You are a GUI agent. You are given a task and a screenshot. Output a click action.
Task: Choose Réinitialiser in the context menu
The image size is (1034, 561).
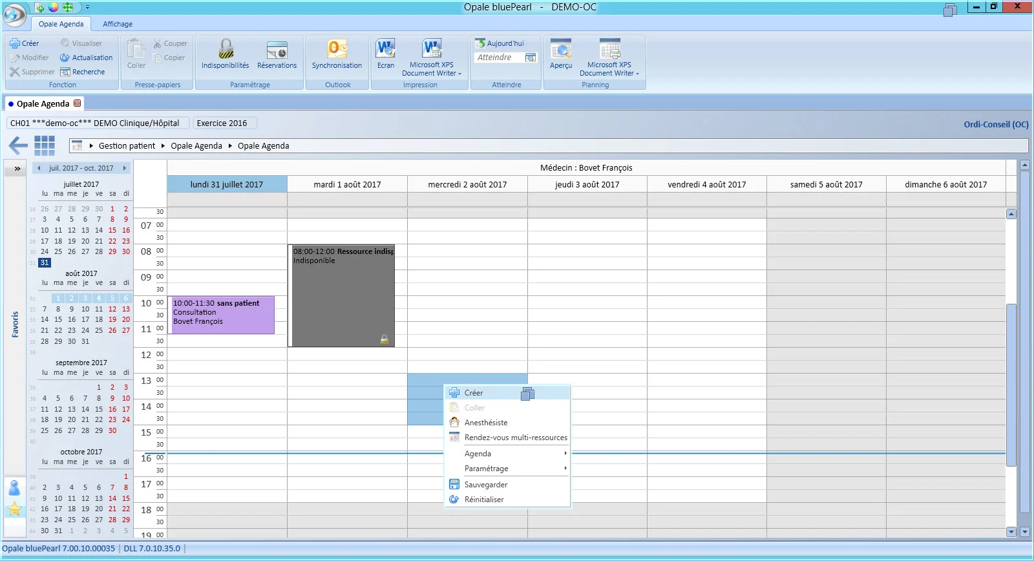click(x=507, y=500)
